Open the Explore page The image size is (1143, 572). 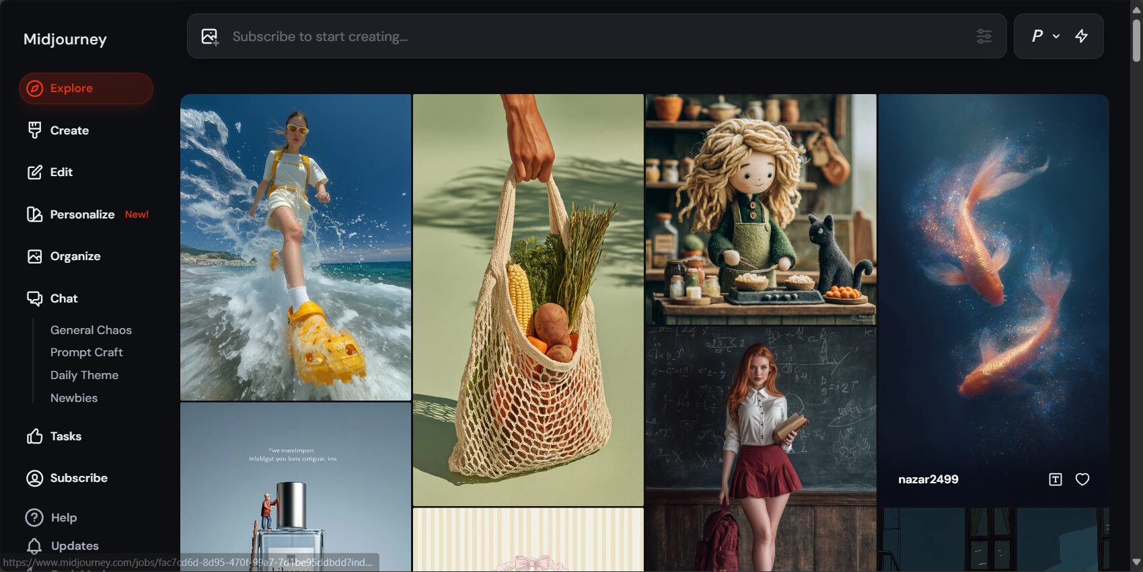86,88
